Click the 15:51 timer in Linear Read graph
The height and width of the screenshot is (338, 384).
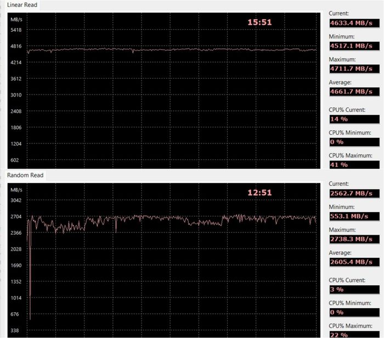coord(259,23)
